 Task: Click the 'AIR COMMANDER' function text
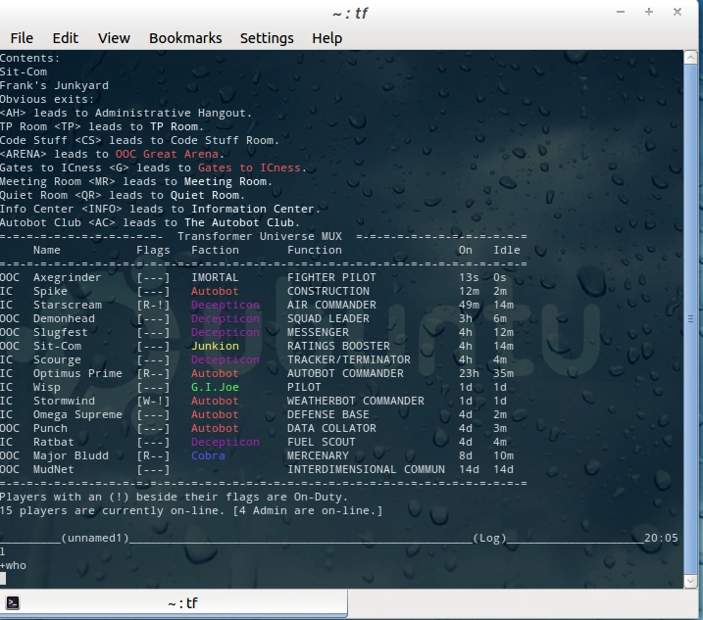(x=331, y=305)
